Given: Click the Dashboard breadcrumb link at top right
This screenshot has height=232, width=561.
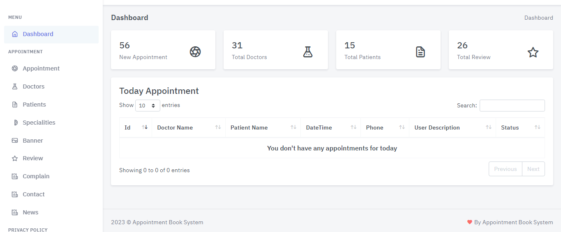Looking at the screenshot, I should [x=538, y=18].
